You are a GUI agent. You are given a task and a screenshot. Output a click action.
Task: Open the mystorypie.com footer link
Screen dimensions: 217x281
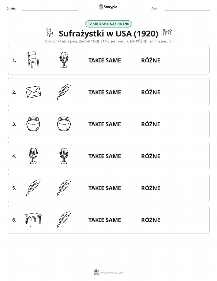[x=108, y=272]
